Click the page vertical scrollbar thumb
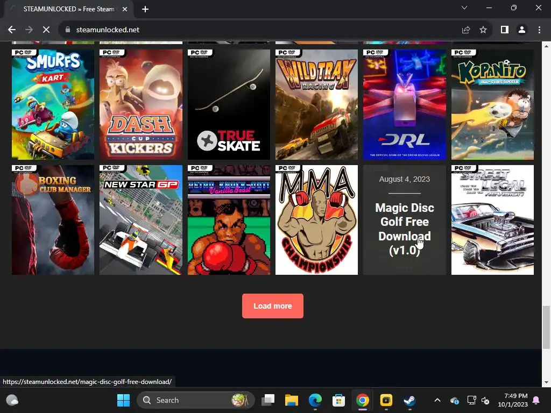The height and width of the screenshot is (413, 551). (x=547, y=327)
